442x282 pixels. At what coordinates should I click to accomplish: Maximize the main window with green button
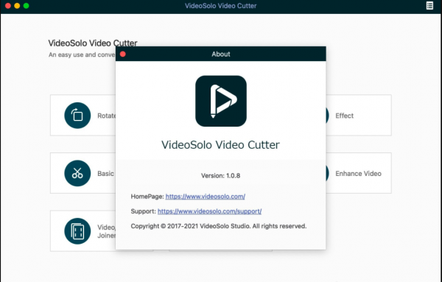tap(27, 6)
